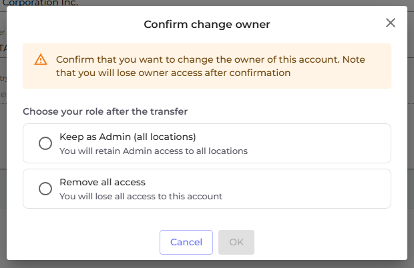This screenshot has width=414, height=268.
Task: Click the "lose owner access after confirmation" line
Action: (174, 73)
